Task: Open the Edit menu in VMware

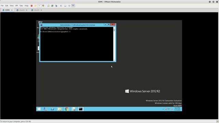Action: click(7, 6)
